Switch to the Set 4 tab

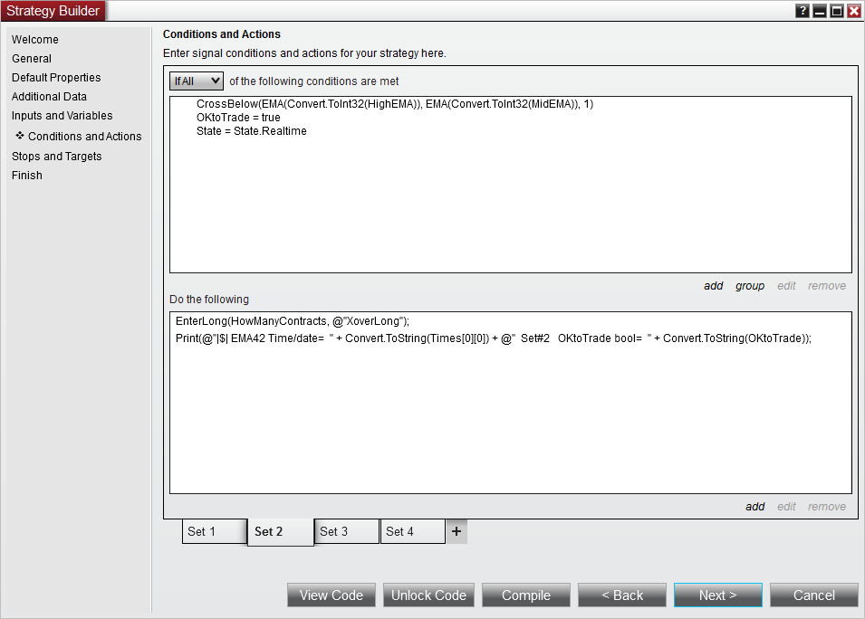(413, 531)
